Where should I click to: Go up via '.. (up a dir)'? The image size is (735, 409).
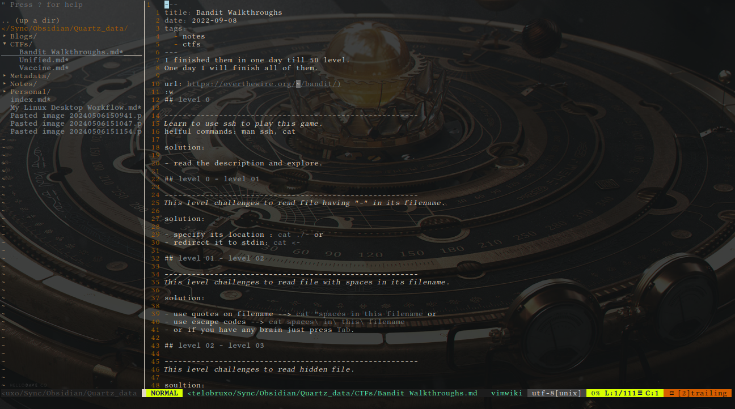tap(31, 20)
